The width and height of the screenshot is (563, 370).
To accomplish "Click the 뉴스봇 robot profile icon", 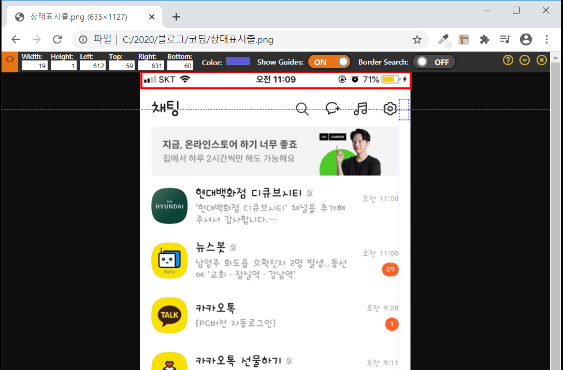I will coord(169,261).
